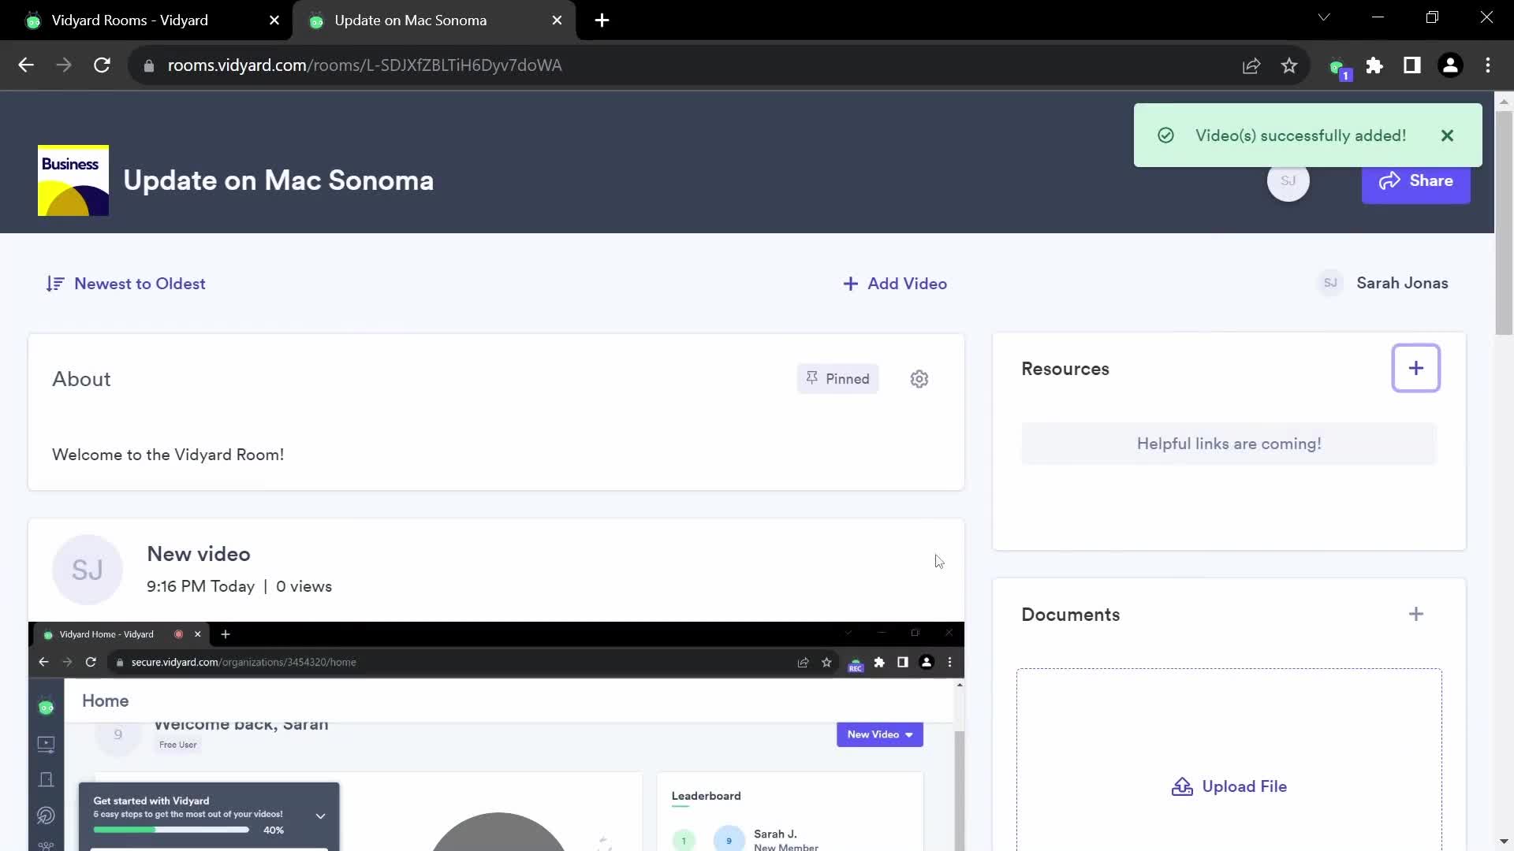Click Upload File
This screenshot has height=851, width=1514.
coord(1229,786)
